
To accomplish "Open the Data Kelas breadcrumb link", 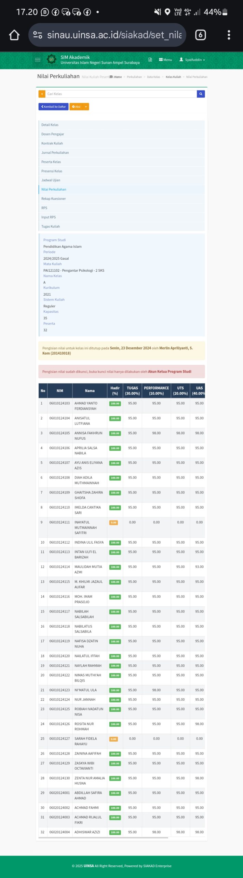I will click(x=153, y=77).
